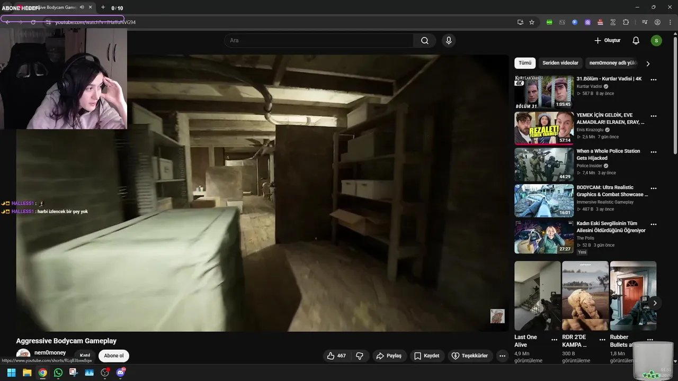Open the RDR 2'DE KAMPA short thumbnail
Screen dimensions: 678x381
(x=585, y=296)
